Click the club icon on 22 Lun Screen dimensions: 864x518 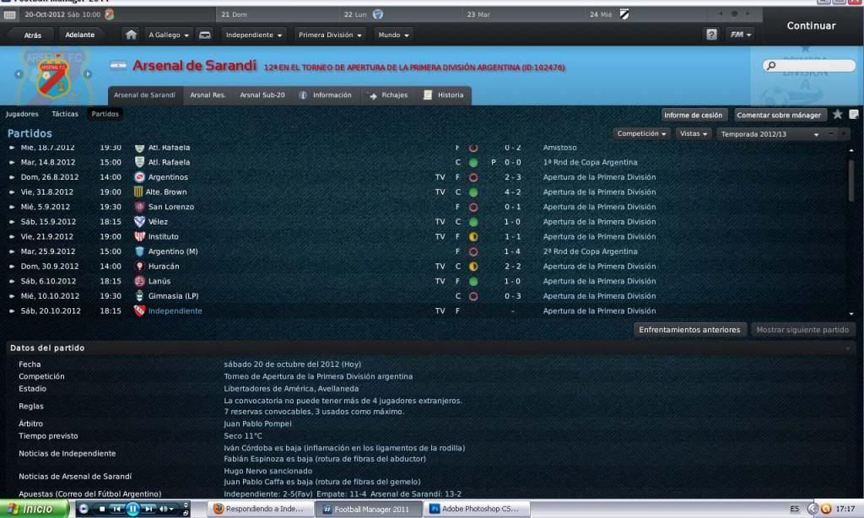point(377,14)
